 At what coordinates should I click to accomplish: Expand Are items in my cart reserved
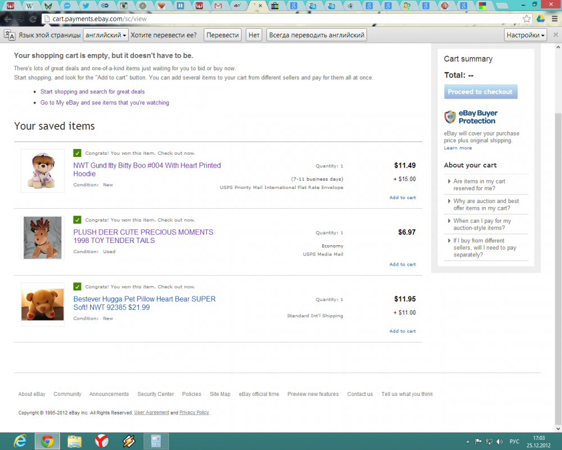(x=479, y=185)
